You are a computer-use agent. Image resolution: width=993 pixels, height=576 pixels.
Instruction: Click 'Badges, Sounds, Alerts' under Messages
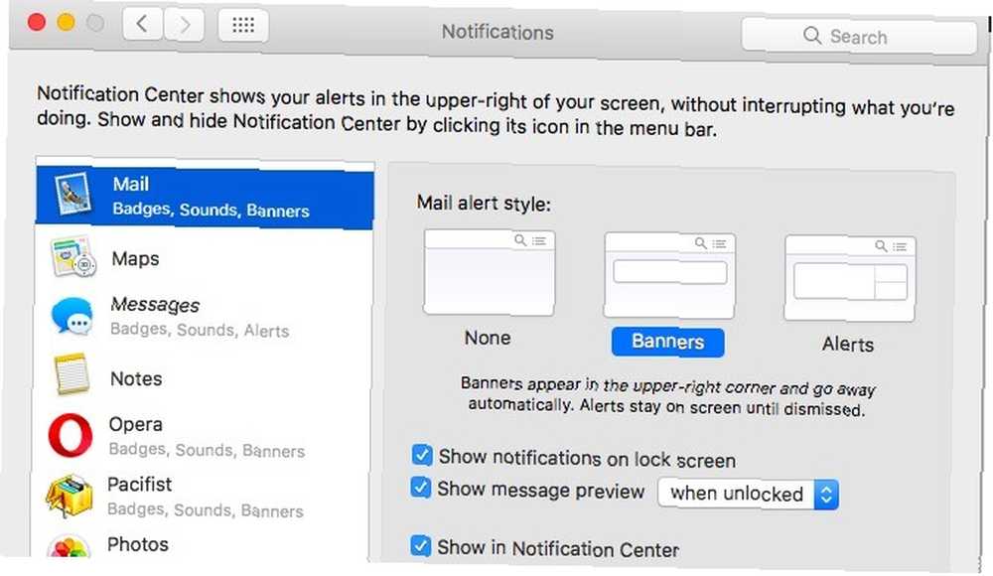200,330
